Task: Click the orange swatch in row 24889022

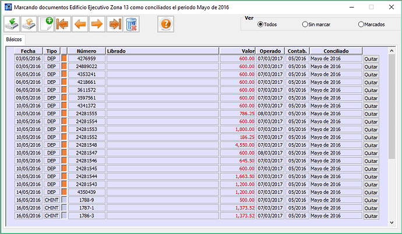Action: (x=65, y=66)
